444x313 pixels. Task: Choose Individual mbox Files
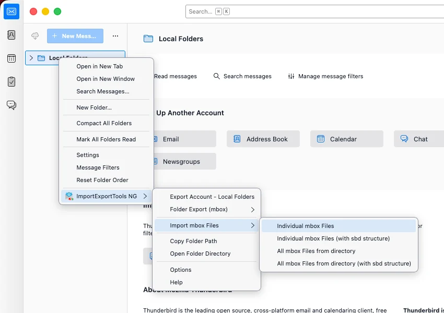tap(338, 226)
